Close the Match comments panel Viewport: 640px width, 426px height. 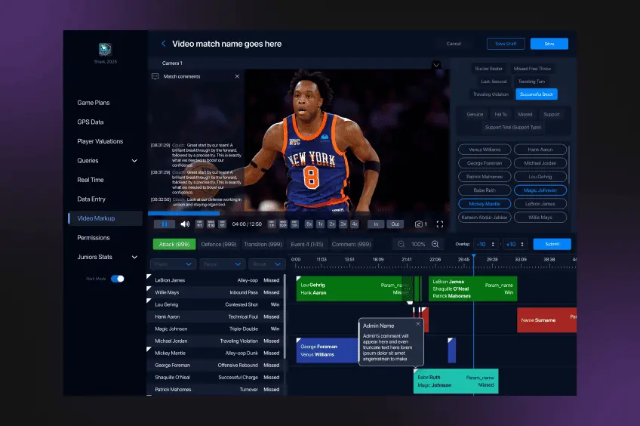click(x=237, y=76)
